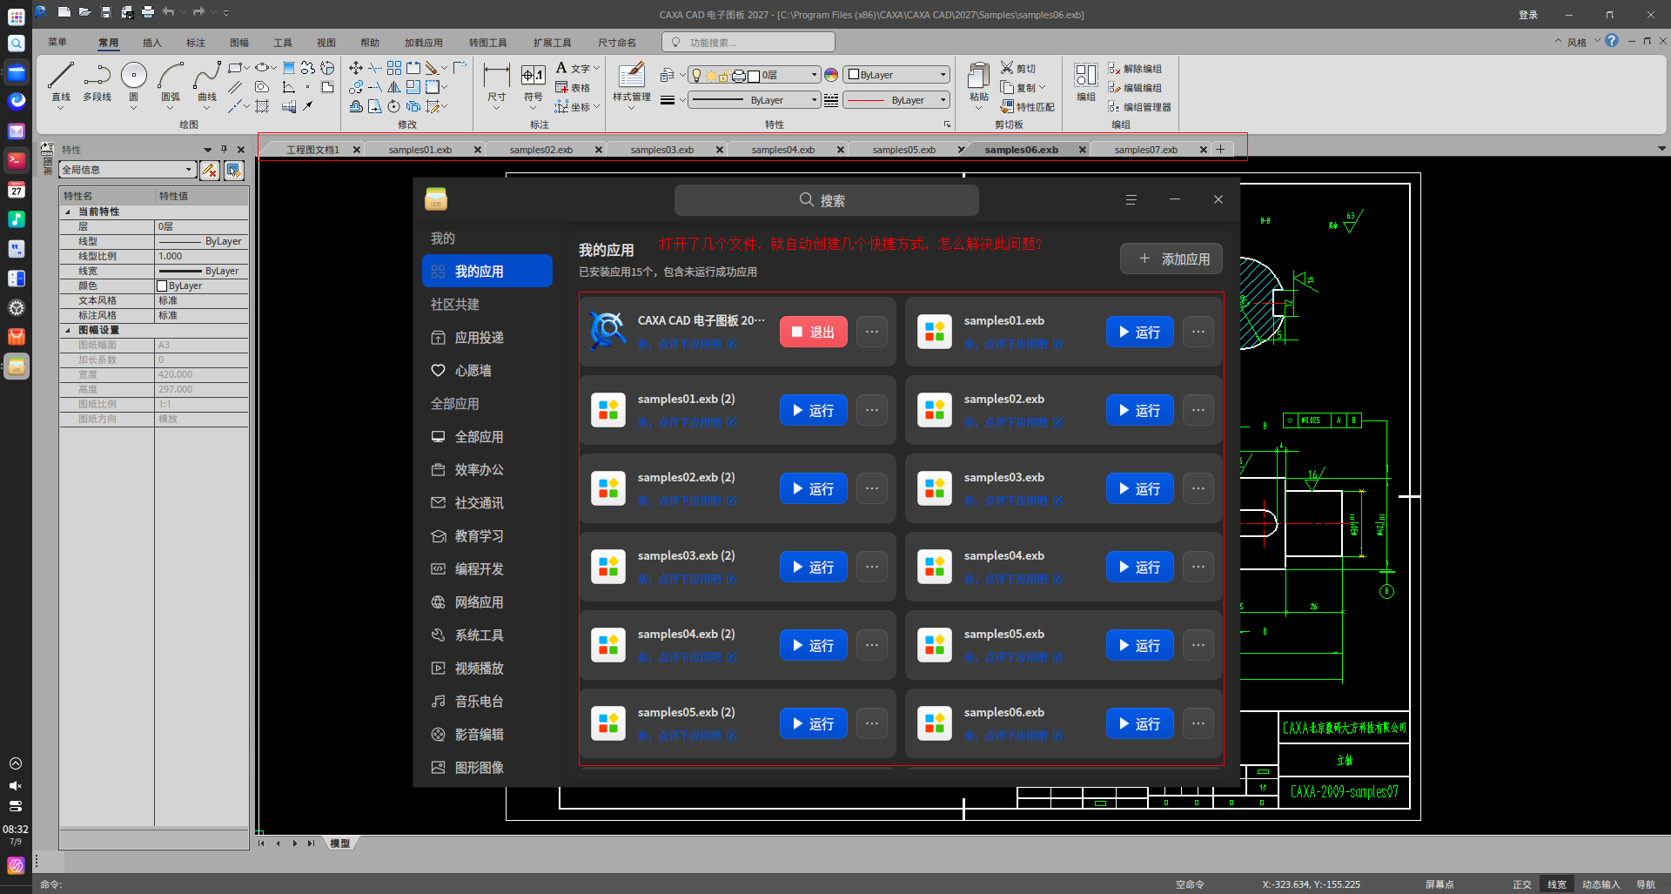Toggle pin on the 特性 properties panel
The width and height of the screenshot is (1671, 894).
point(225,150)
